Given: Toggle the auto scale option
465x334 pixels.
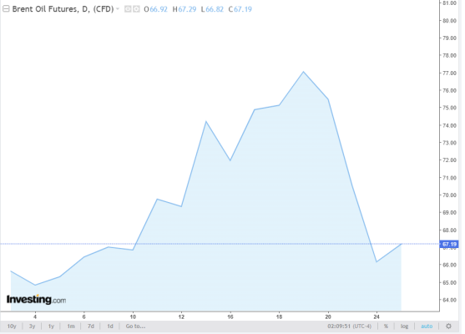Looking at the screenshot, I should (x=427, y=326).
